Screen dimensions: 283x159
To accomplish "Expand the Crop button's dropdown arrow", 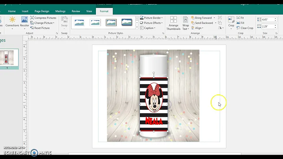I will [231, 29].
